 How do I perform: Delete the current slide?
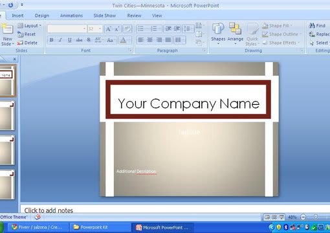click(x=27, y=43)
